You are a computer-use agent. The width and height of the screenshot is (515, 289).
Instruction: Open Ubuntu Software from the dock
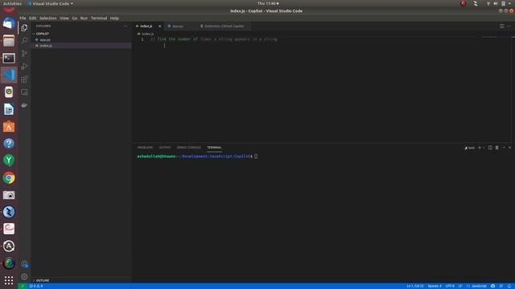(9, 127)
